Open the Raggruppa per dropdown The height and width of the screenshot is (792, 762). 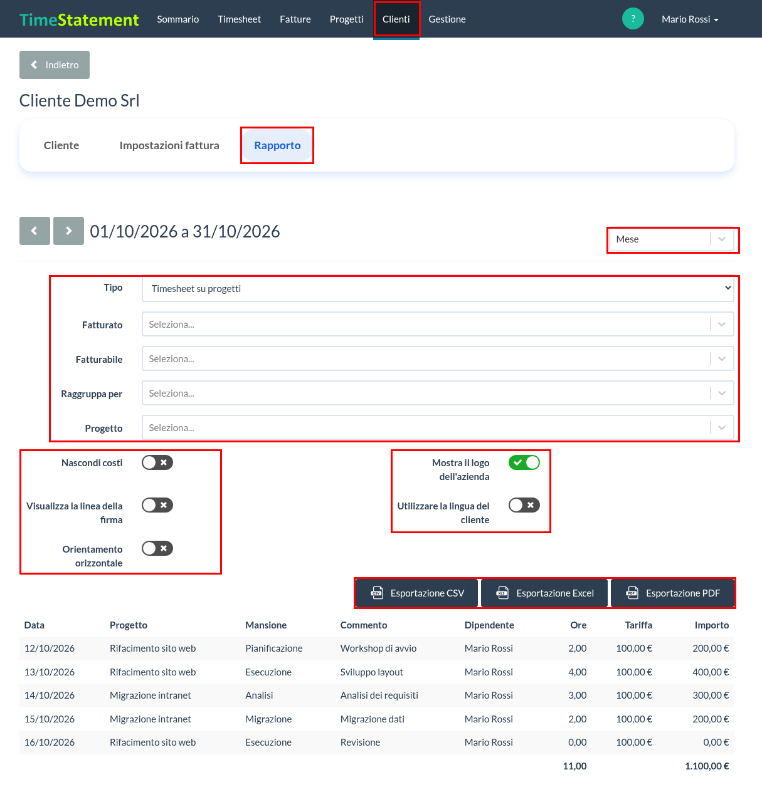click(x=438, y=393)
